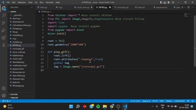Open the File menu

pyautogui.click(x=8, y=2)
